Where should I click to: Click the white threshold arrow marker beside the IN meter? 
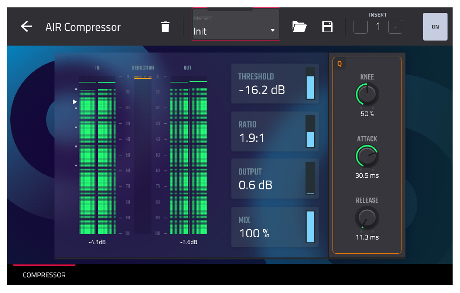75,102
